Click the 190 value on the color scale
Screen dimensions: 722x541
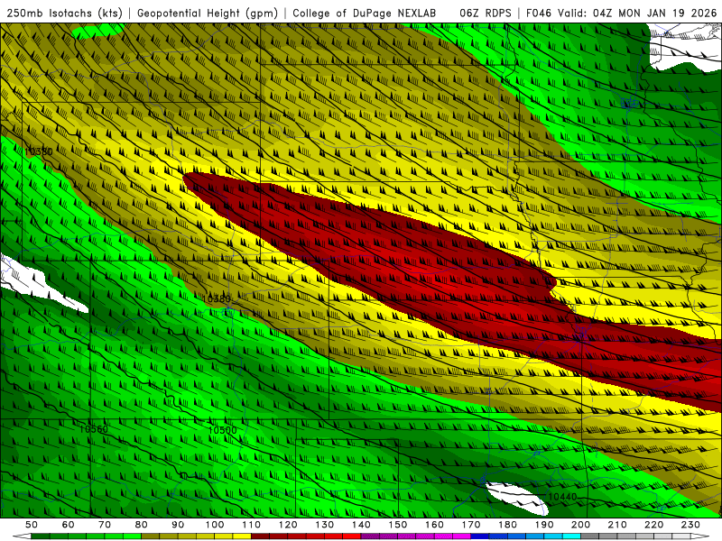click(x=544, y=525)
